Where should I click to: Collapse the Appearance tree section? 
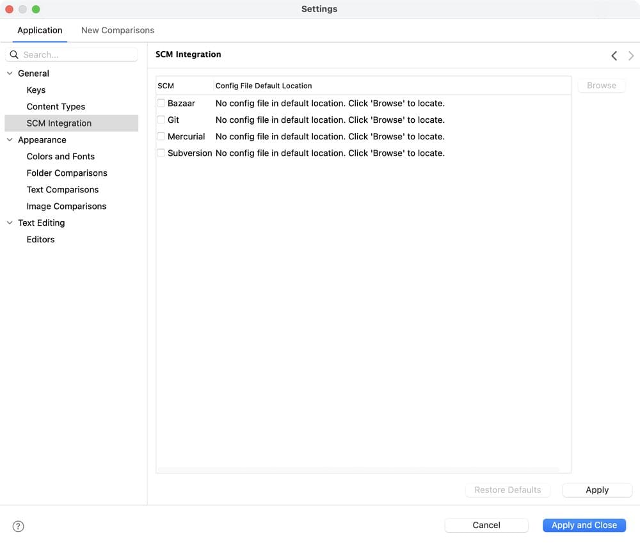10,140
